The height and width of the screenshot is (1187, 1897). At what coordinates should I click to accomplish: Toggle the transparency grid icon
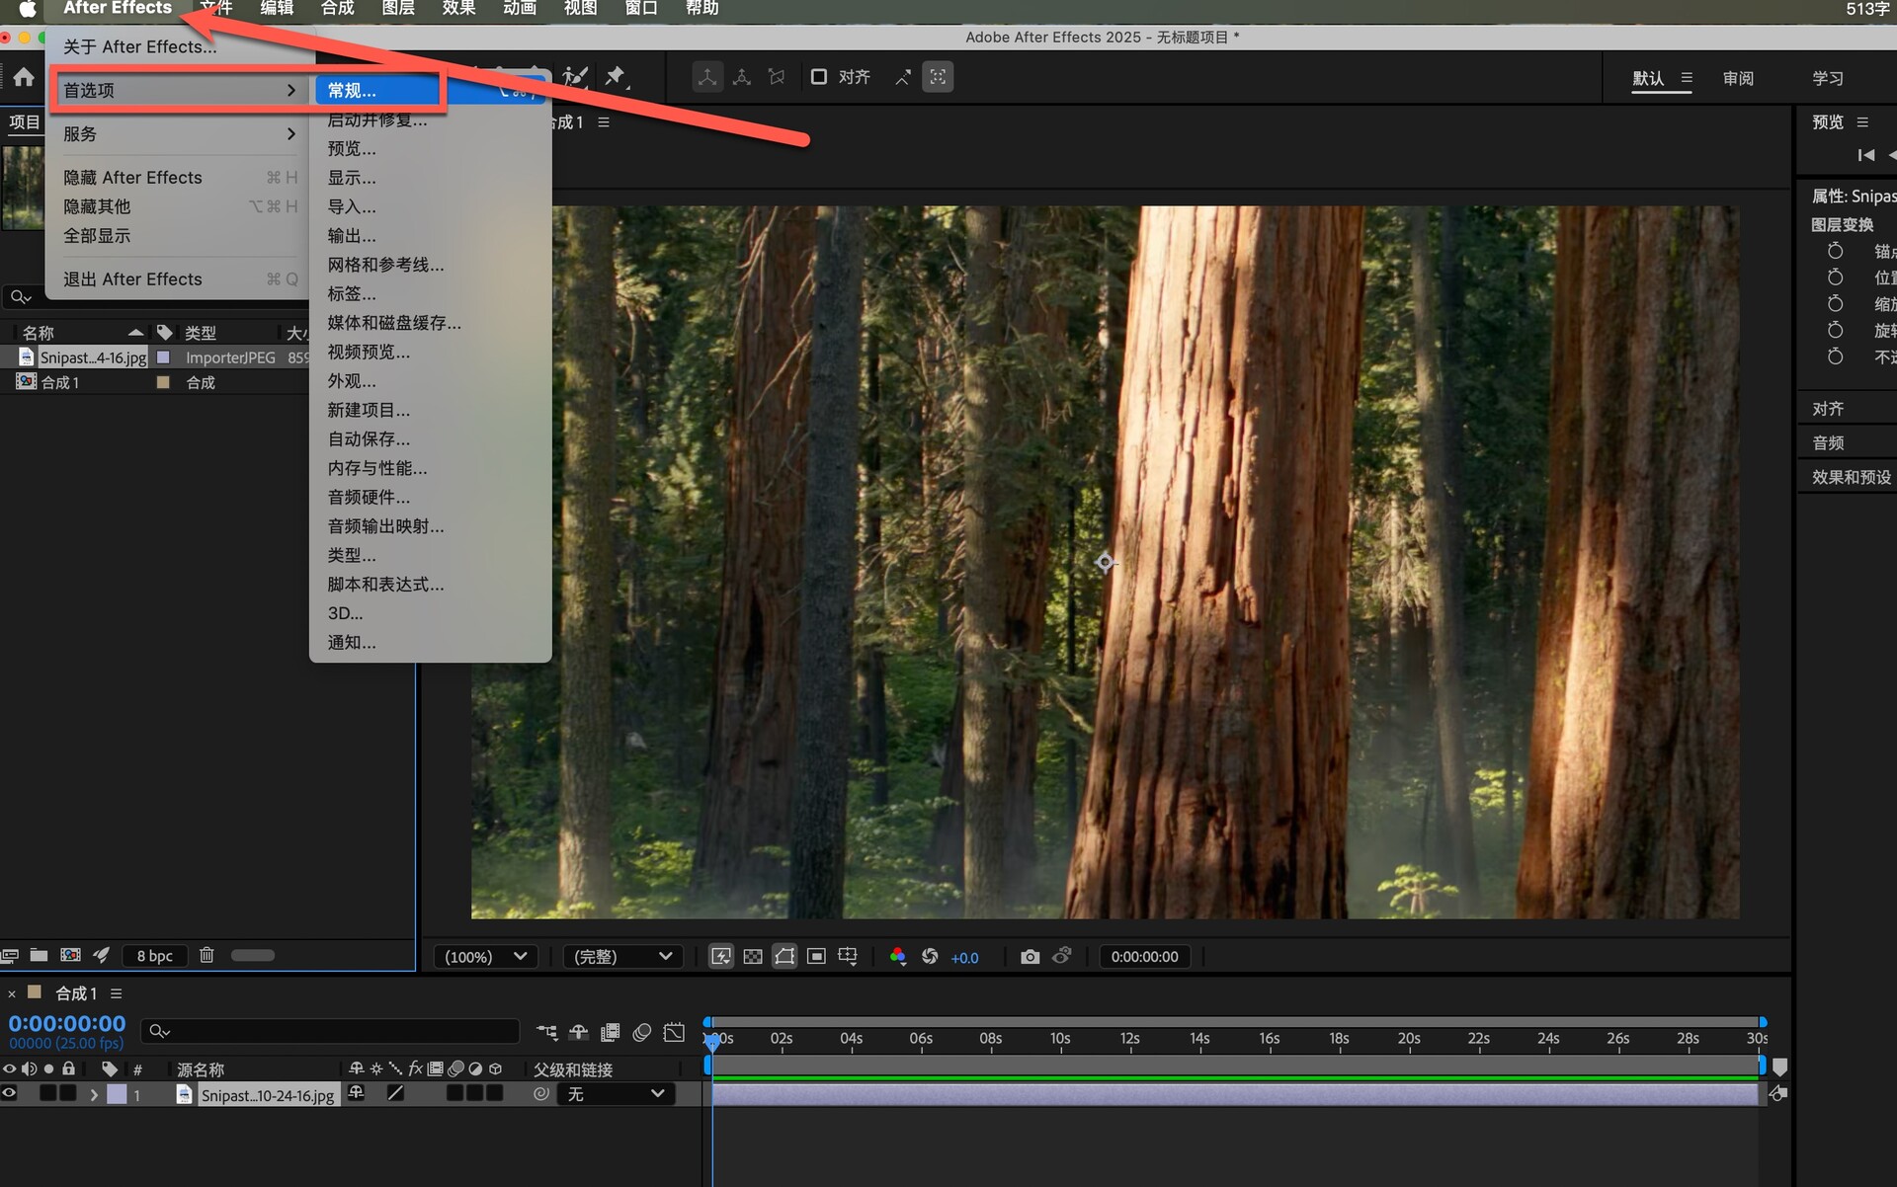753,956
